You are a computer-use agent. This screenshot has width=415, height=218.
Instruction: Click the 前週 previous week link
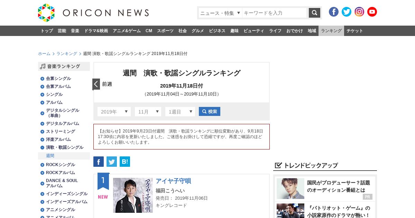coord(107,84)
